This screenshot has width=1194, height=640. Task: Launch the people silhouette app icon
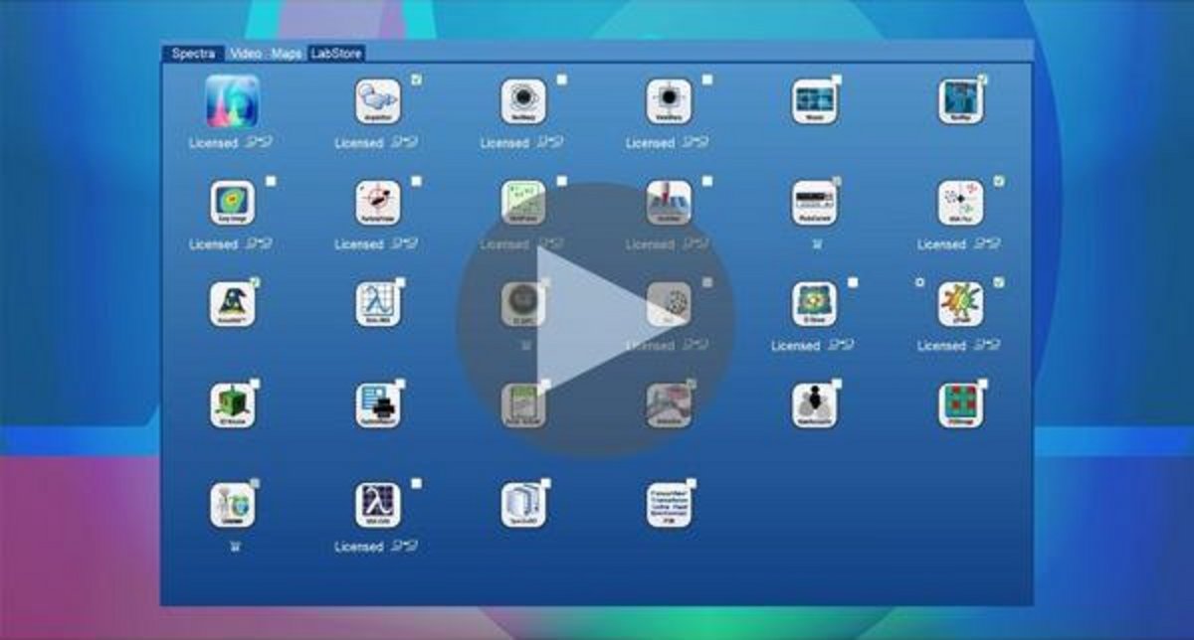click(815, 405)
